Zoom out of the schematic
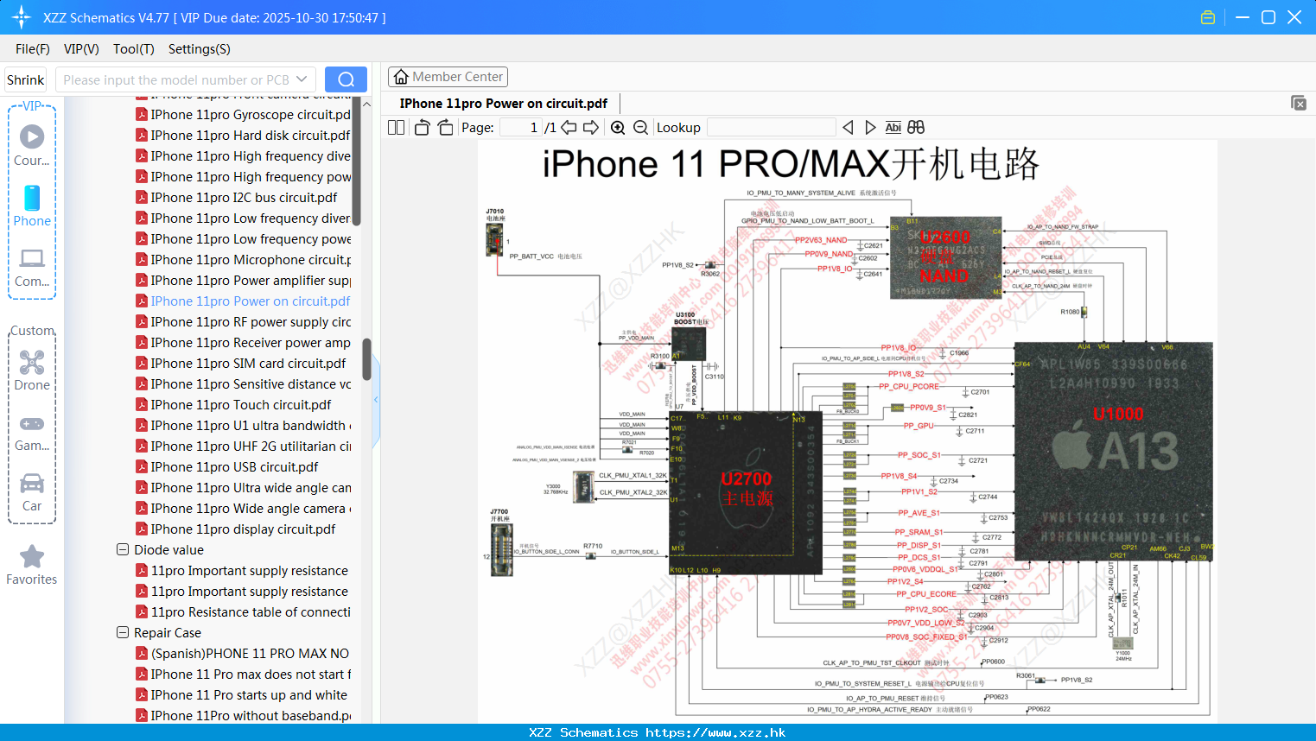The width and height of the screenshot is (1316, 741). [640, 127]
